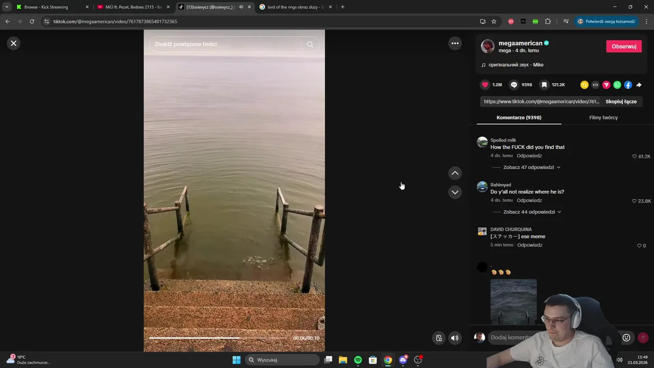Send to friends via pink paper-plane icon

point(606,85)
